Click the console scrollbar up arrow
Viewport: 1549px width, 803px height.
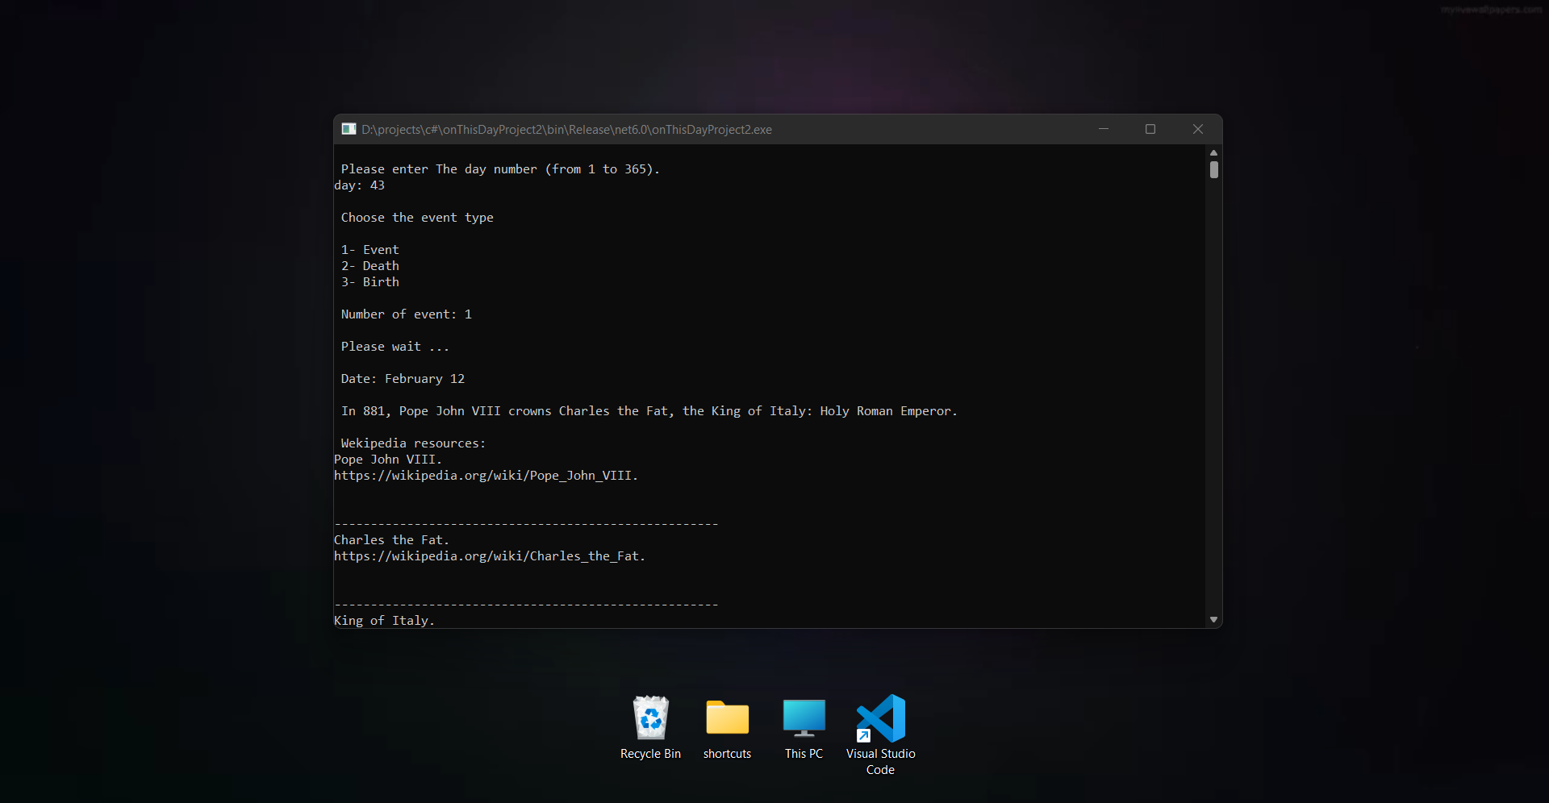coord(1213,152)
